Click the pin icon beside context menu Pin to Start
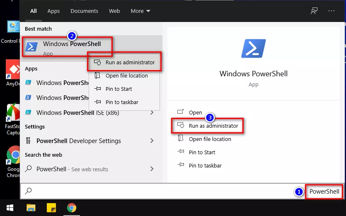This screenshot has width=346, height=216. [97, 89]
